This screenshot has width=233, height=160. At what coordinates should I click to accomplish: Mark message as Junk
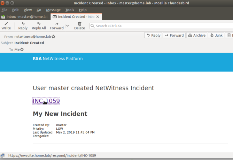pos(216,35)
